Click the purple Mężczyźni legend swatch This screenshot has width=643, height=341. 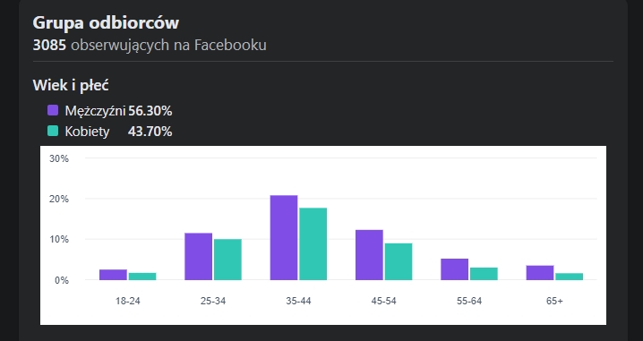pyautogui.click(x=53, y=110)
